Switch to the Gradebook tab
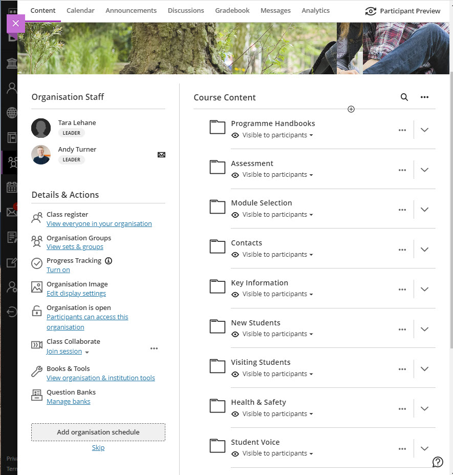The image size is (453, 475). click(x=232, y=10)
